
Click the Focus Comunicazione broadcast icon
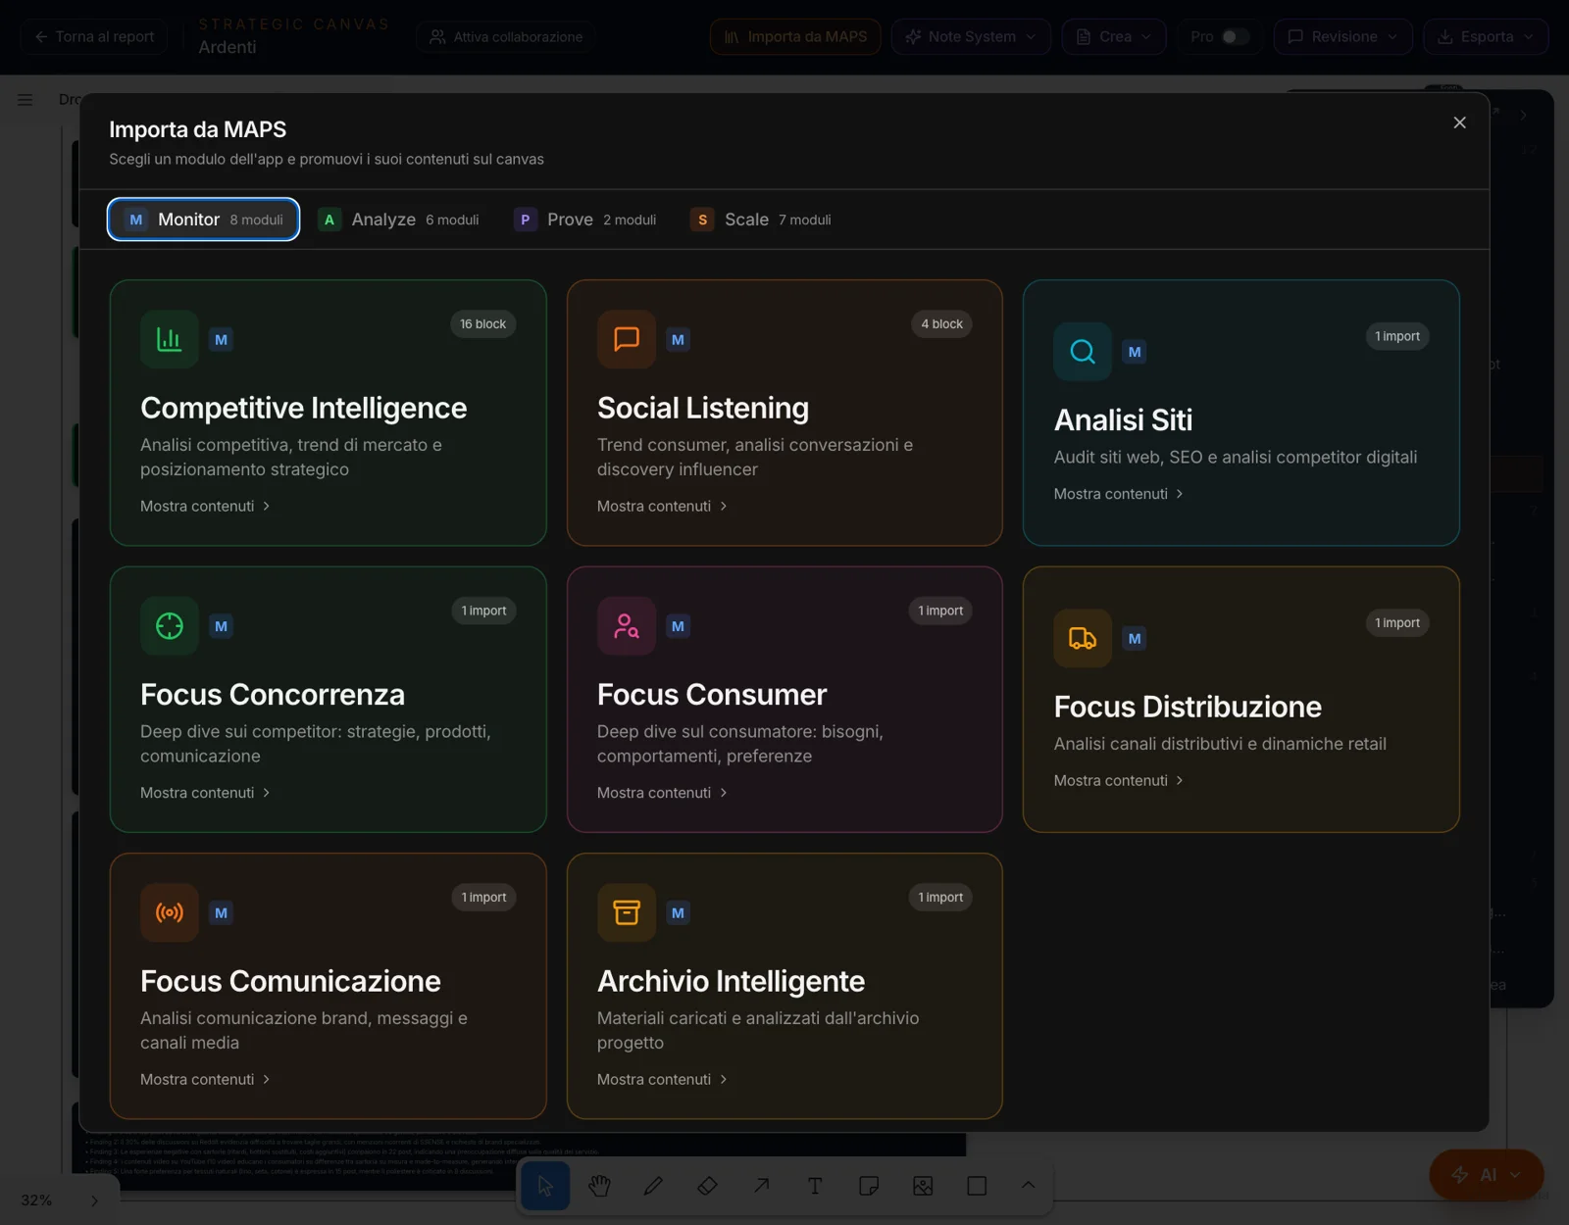170,912
